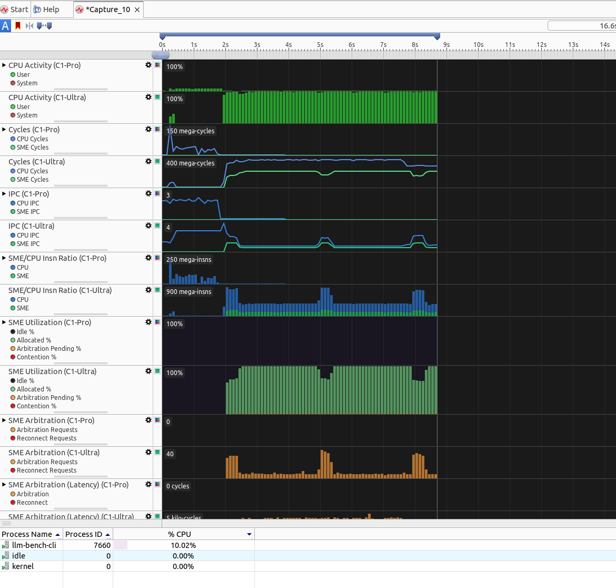This screenshot has height=588, width=616.
Task: Open settings gear for Cycles (C1-Ultra)
Action: [x=148, y=161]
